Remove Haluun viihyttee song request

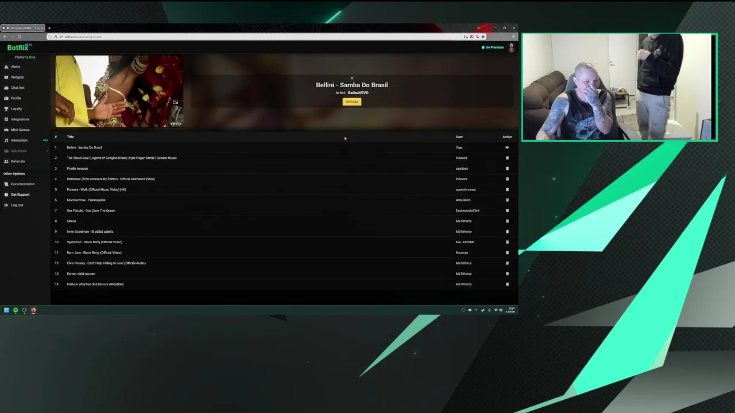507,284
